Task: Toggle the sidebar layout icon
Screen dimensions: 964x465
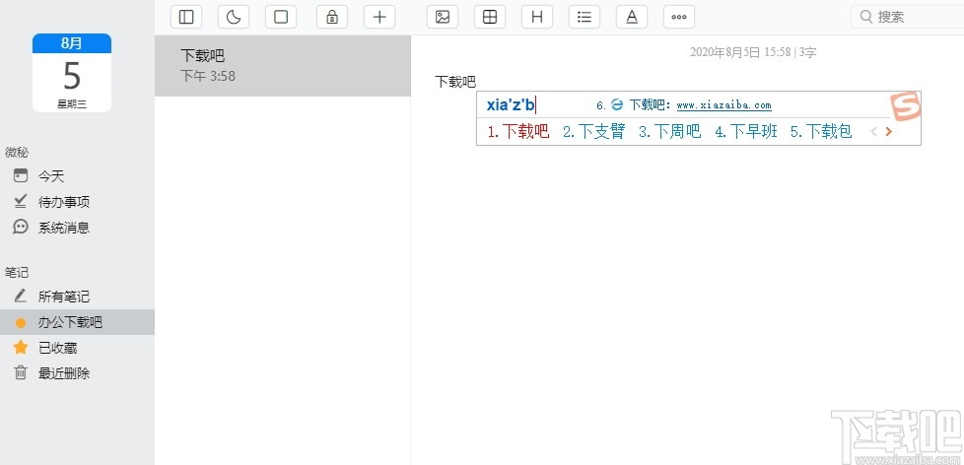Action: 185,17
